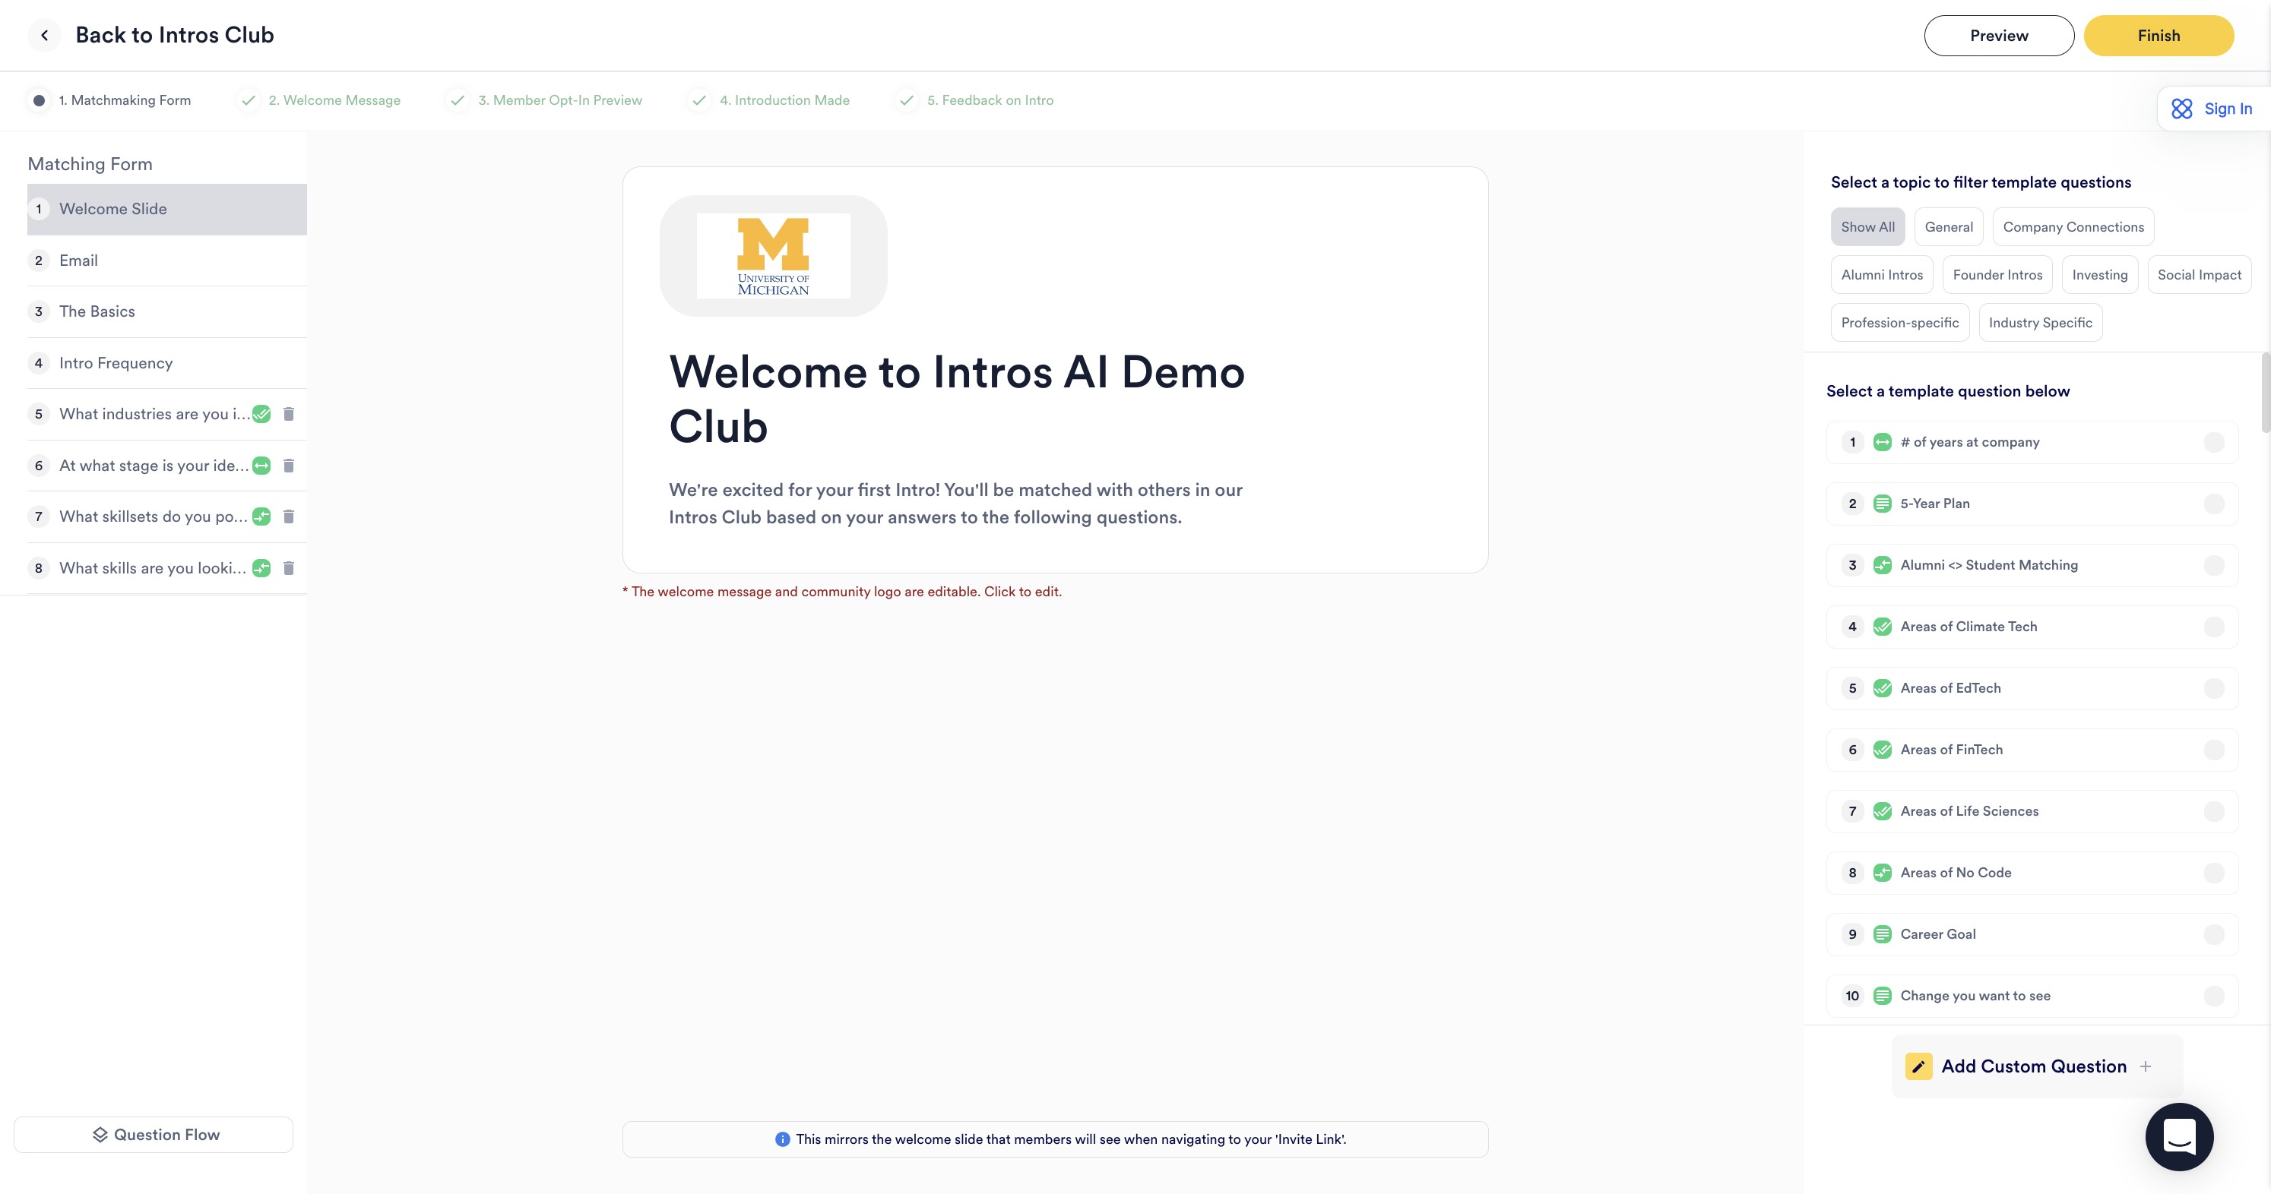
Task: Select the Email form item
Action: pyautogui.click(x=166, y=261)
